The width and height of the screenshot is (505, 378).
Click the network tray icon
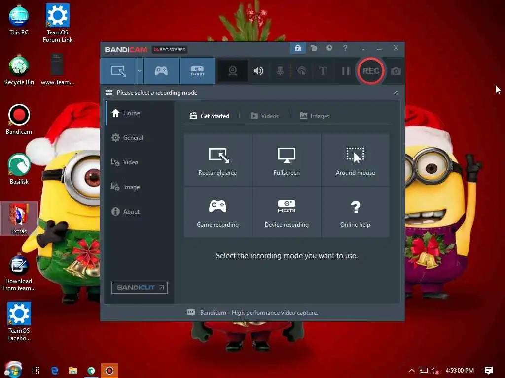tap(424, 371)
